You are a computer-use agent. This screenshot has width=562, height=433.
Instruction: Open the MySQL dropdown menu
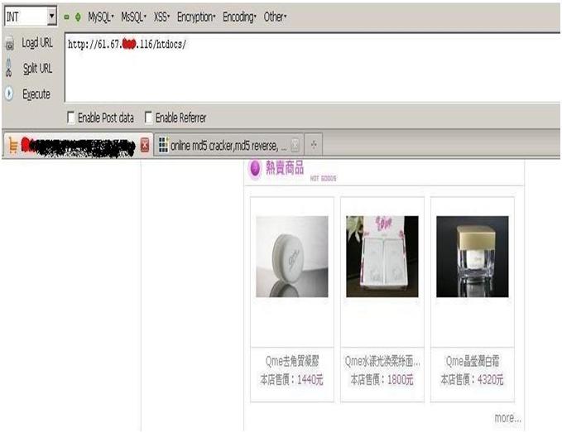pos(102,17)
